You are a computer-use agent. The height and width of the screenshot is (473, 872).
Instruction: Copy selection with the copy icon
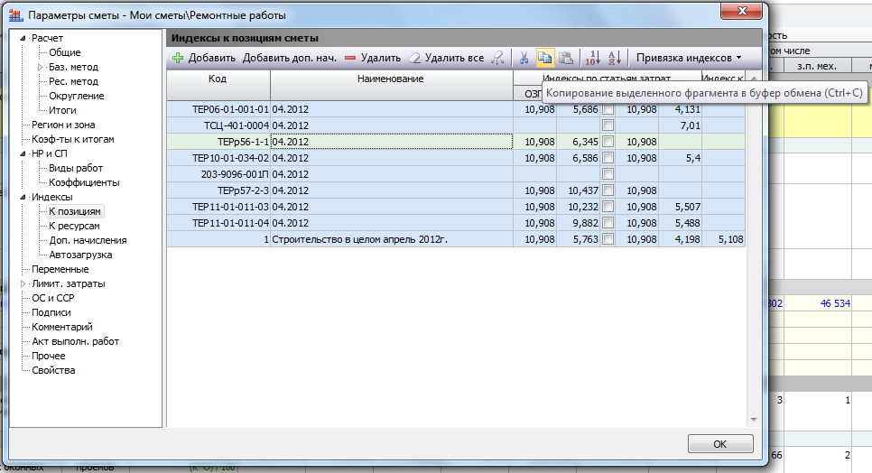[x=545, y=58]
